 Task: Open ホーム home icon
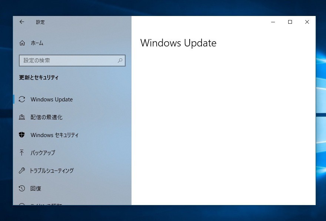click(22, 43)
